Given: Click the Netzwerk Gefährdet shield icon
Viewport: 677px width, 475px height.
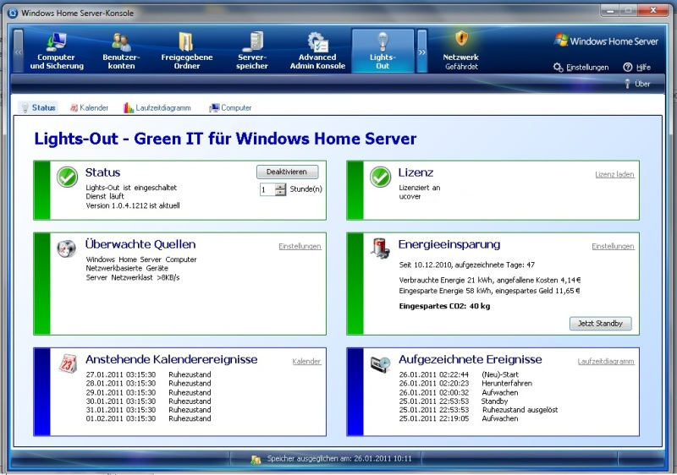Looking at the screenshot, I should pyautogui.click(x=461, y=38).
